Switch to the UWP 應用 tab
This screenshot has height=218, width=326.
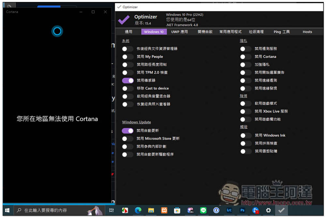click(179, 32)
